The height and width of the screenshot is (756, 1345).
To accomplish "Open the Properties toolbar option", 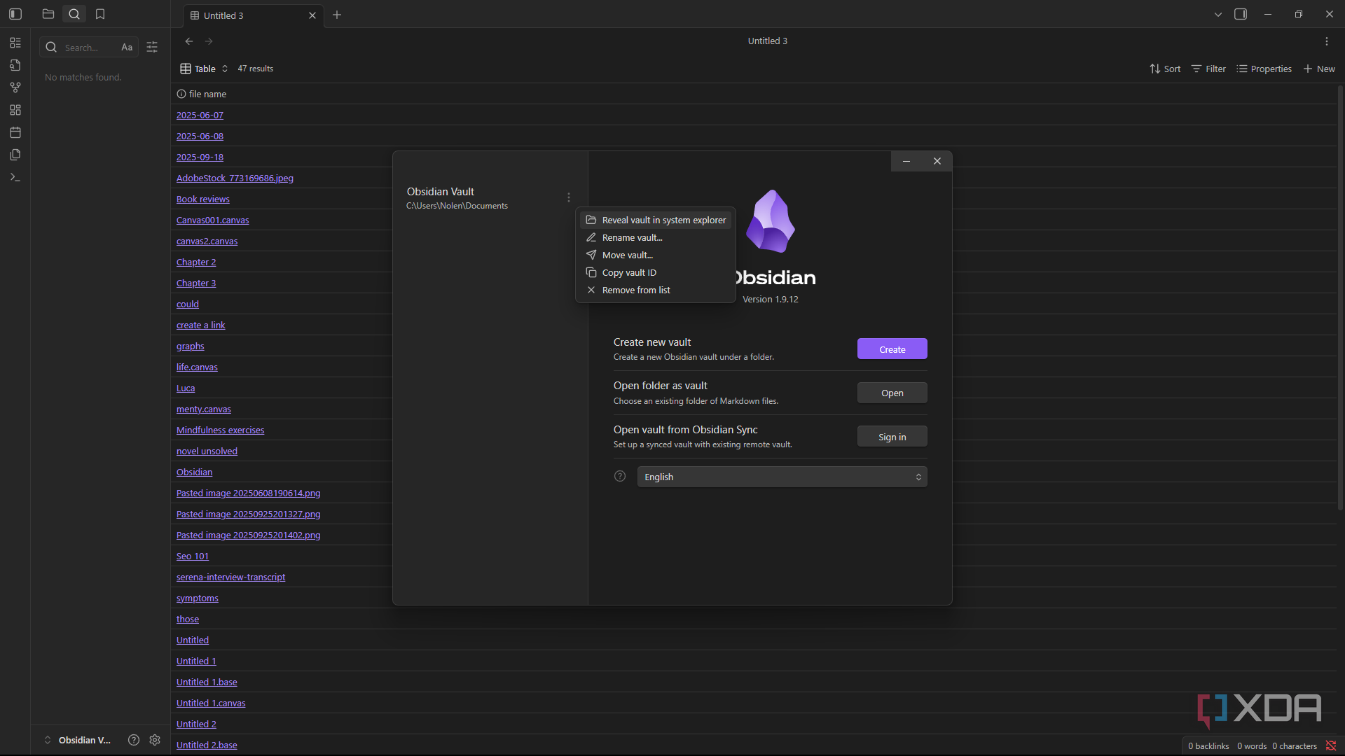I will coord(1264,69).
